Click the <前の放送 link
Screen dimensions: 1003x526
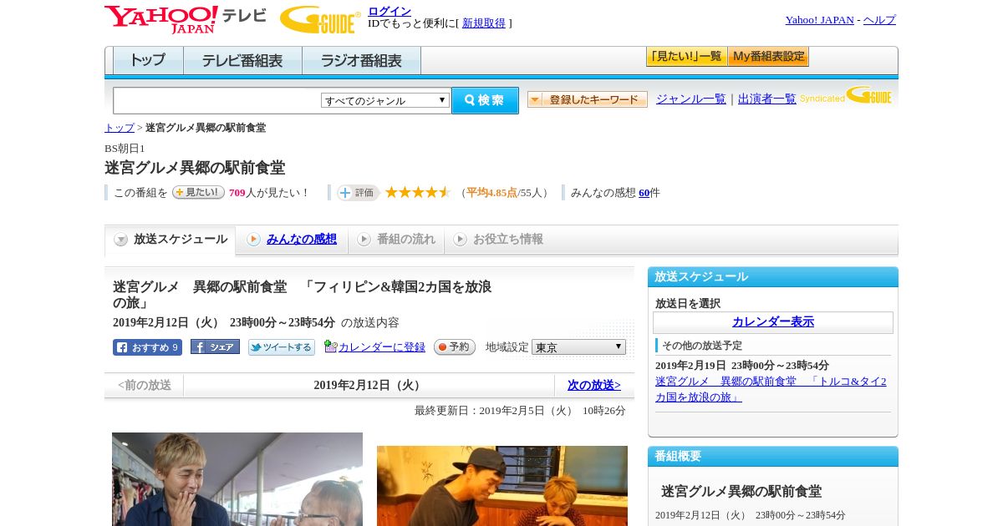[145, 386]
